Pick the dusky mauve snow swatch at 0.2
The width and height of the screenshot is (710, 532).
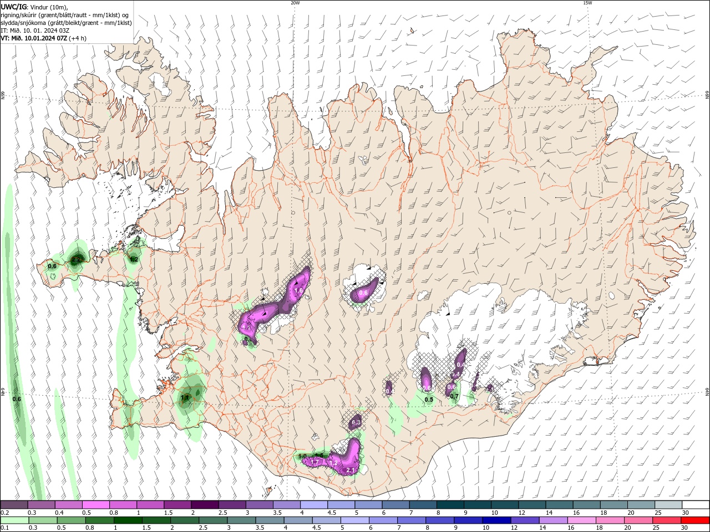[x=14, y=505]
